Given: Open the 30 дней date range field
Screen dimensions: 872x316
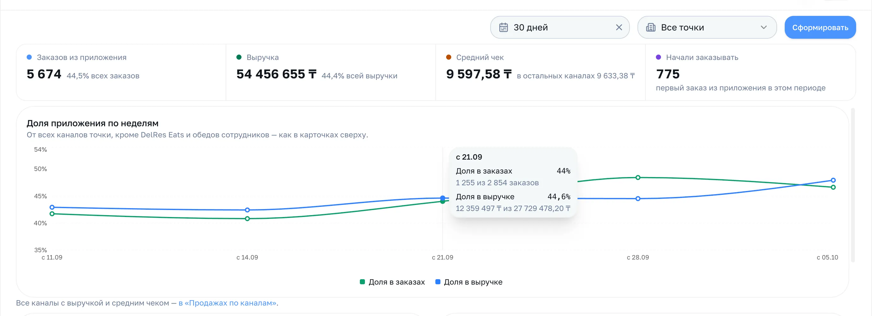Looking at the screenshot, I should [559, 27].
